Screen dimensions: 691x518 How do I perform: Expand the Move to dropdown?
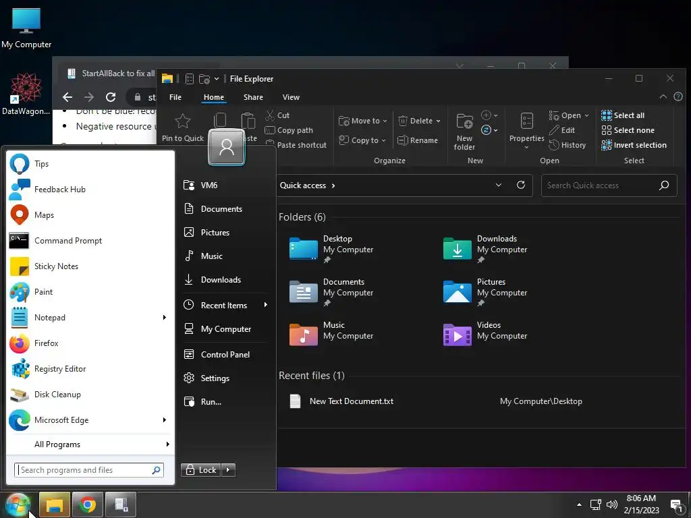(385, 121)
